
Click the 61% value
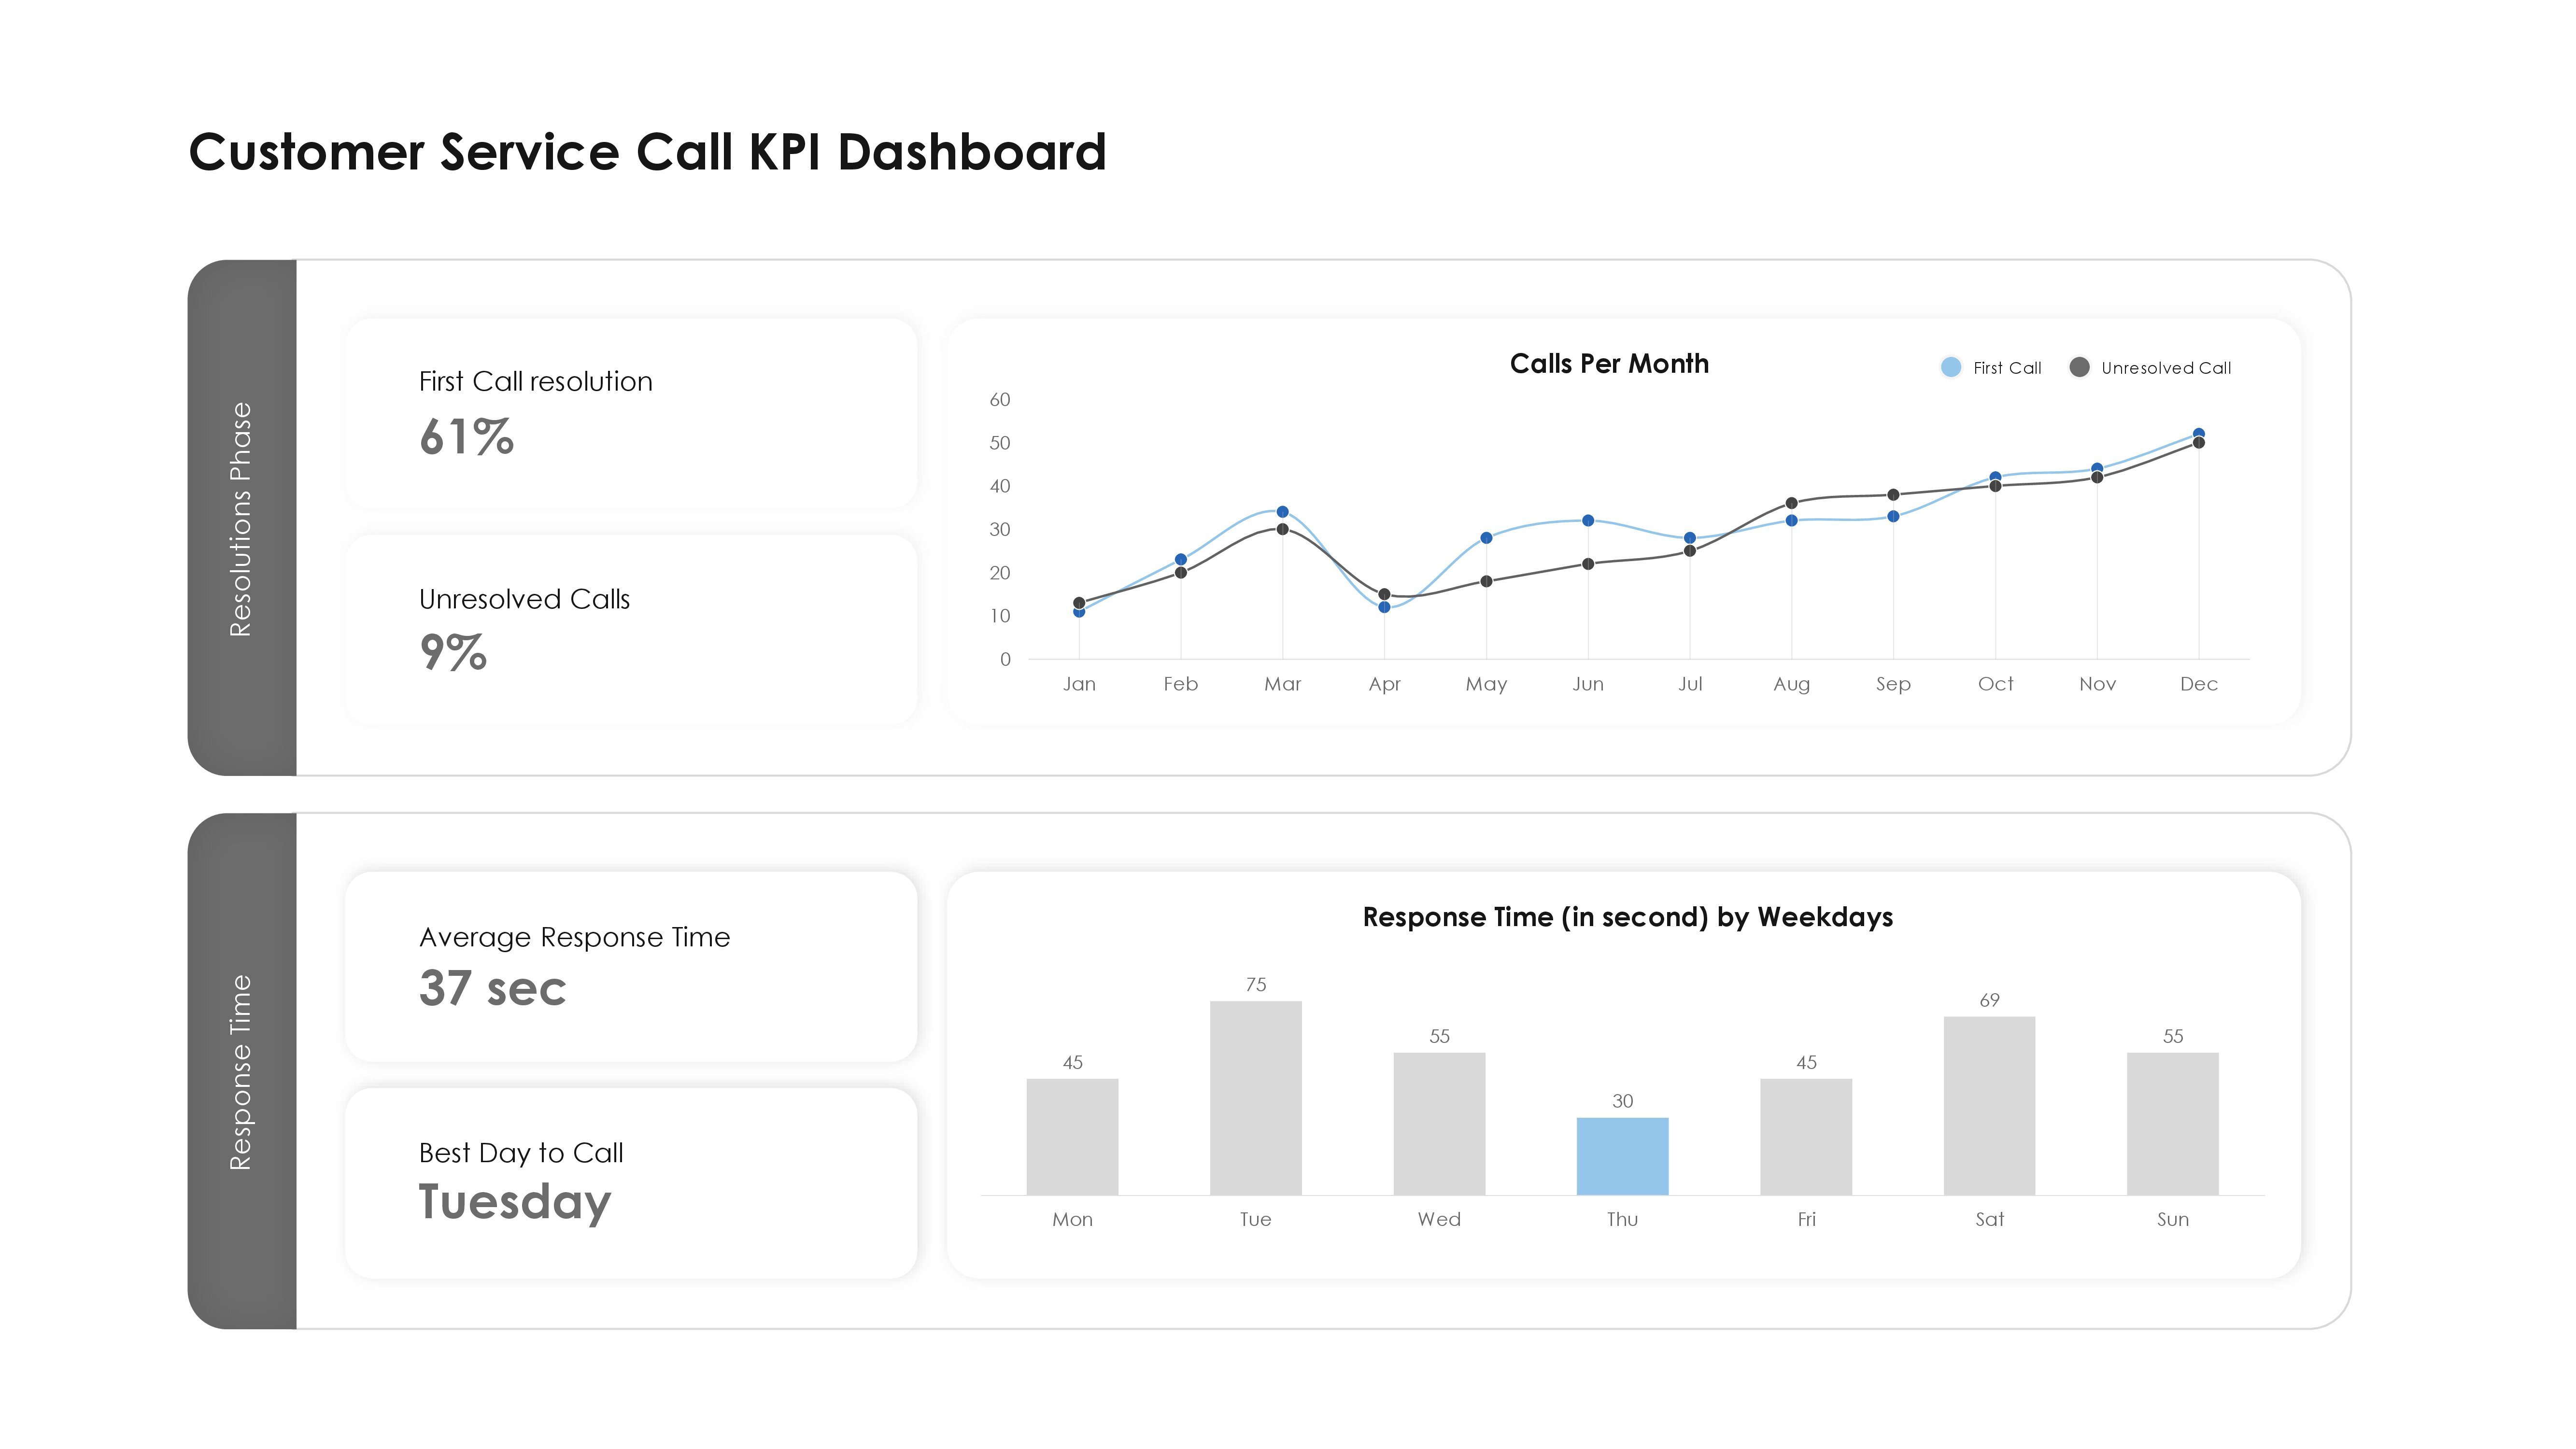pos(466,437)
